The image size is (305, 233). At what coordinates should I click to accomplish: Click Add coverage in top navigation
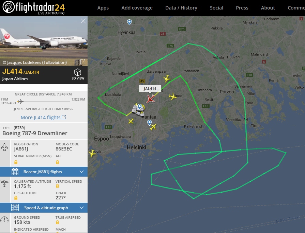pos(137,8)
